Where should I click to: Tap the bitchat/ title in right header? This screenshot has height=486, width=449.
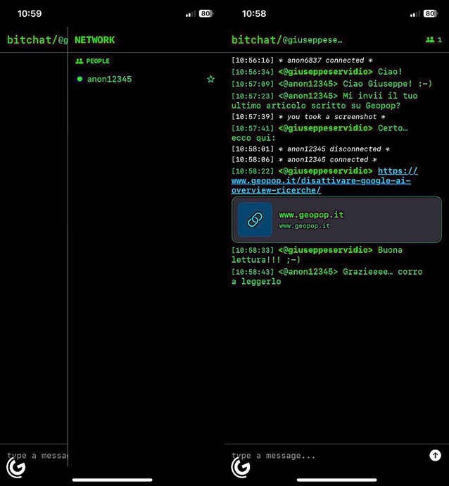(256, 39)
